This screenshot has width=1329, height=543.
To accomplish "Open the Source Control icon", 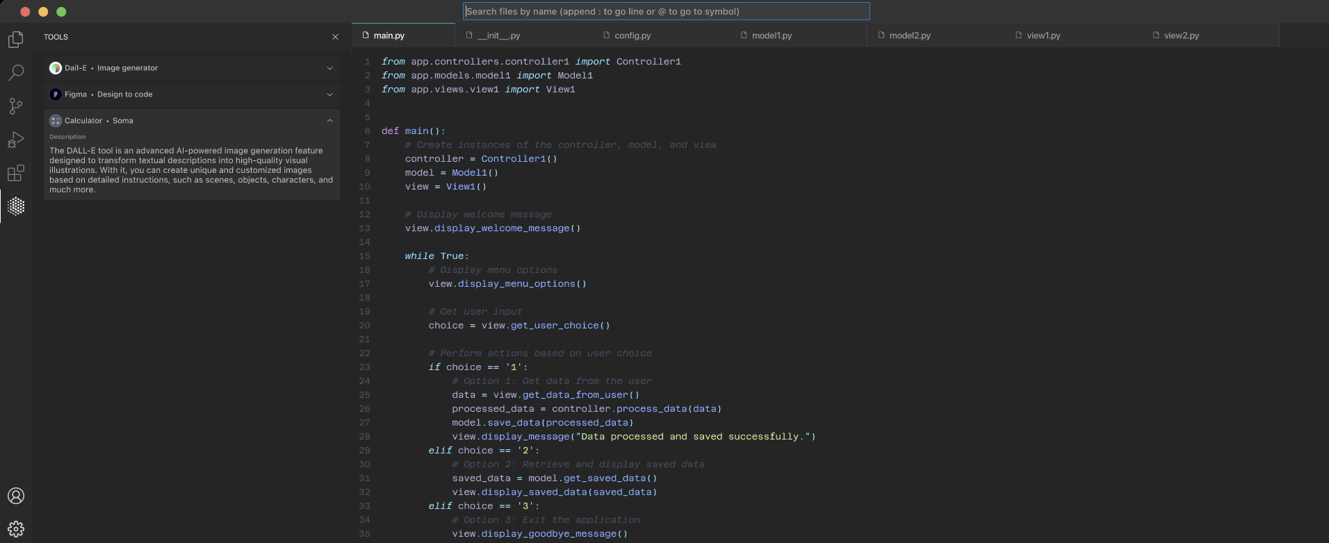I will point(15,106).
